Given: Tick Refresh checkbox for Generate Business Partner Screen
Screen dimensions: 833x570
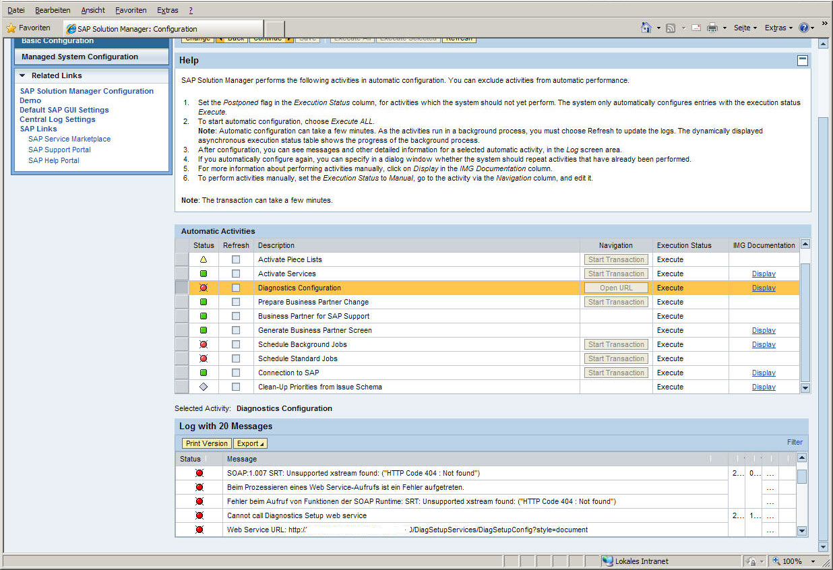Looking at the screenshot, I should pos(235,330).
